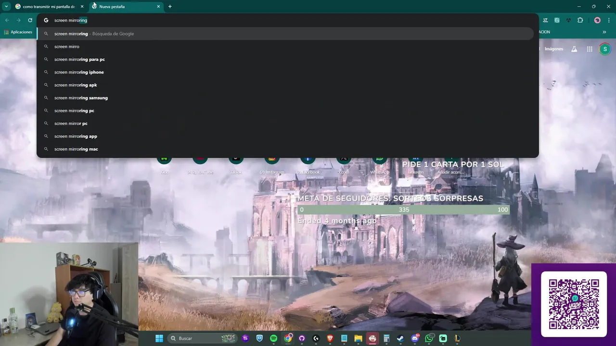The width and height of the screenshot is (616, 346).
Task: Open Discord from the taskbar
Action: [x=415, y=338]
